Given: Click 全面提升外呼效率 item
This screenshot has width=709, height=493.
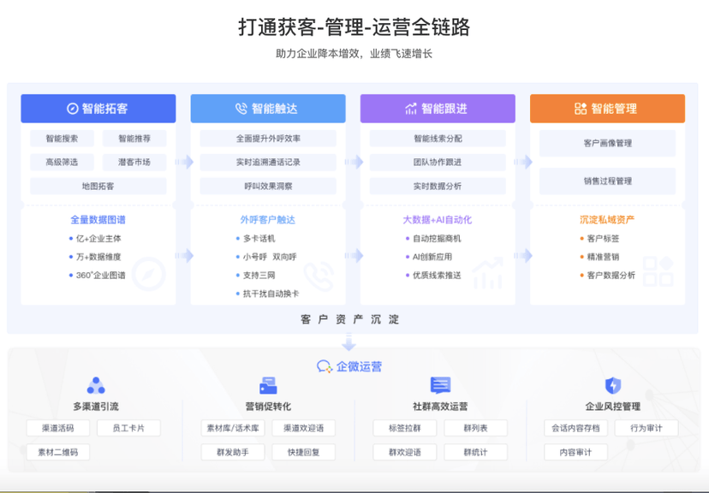Looking at the screenshot, I should pos(268,139).
